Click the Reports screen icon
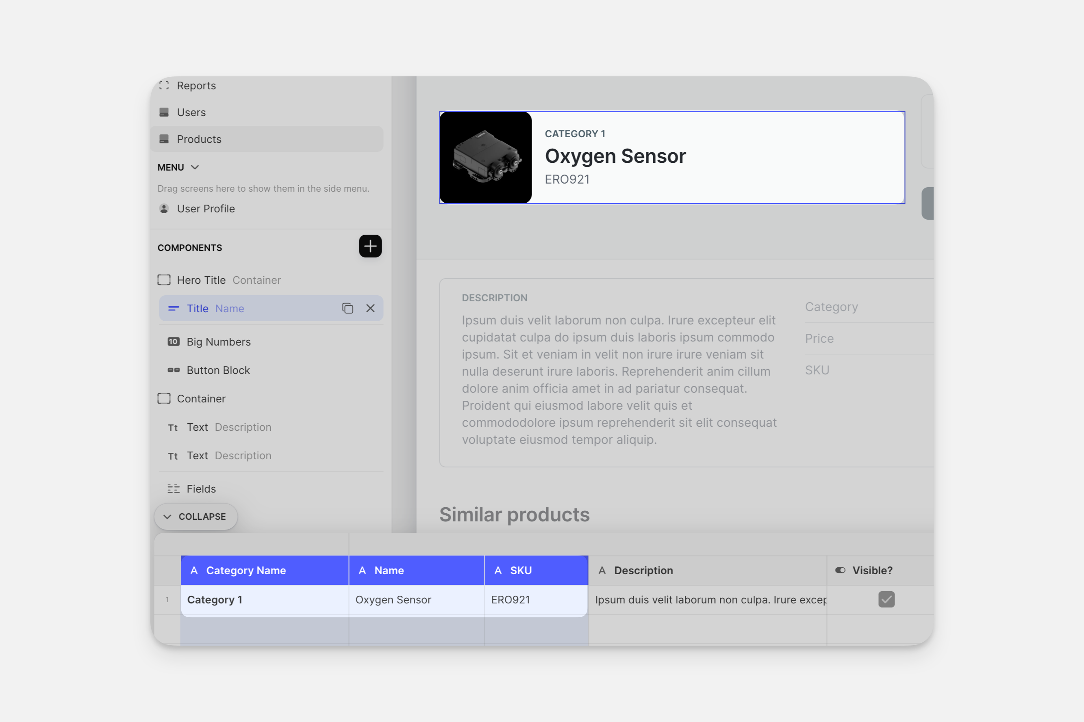 pyautogui.click(x=164, y=86)
